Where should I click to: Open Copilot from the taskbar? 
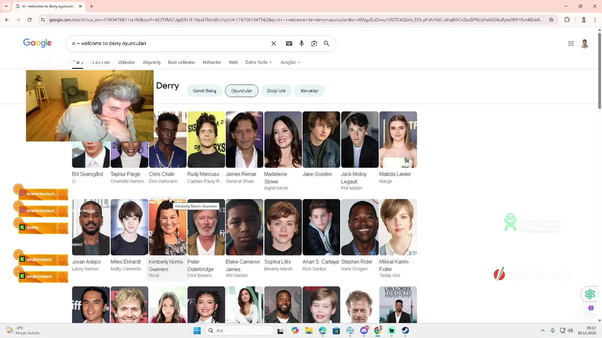pyautogui.click(x=295, y=330)
